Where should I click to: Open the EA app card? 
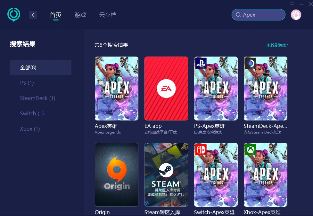click(166, 89)
